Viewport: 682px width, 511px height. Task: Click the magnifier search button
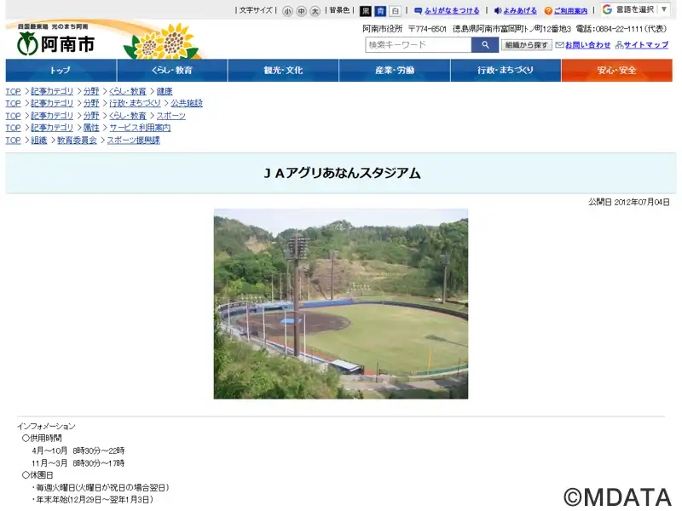[x=485, y=45]
